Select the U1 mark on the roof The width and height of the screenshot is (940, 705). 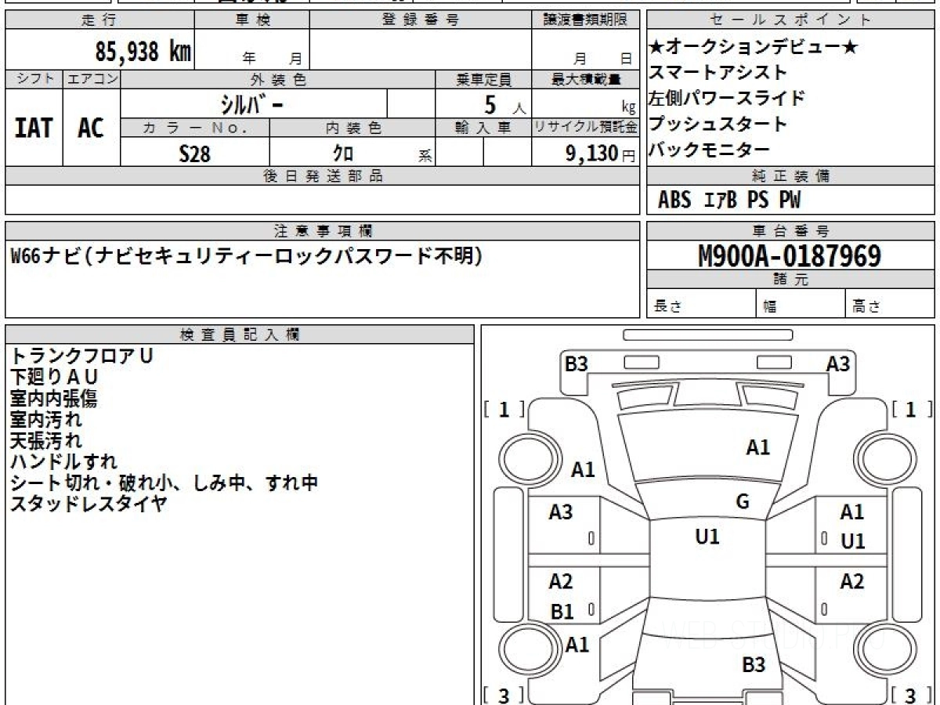pos(707,537)
